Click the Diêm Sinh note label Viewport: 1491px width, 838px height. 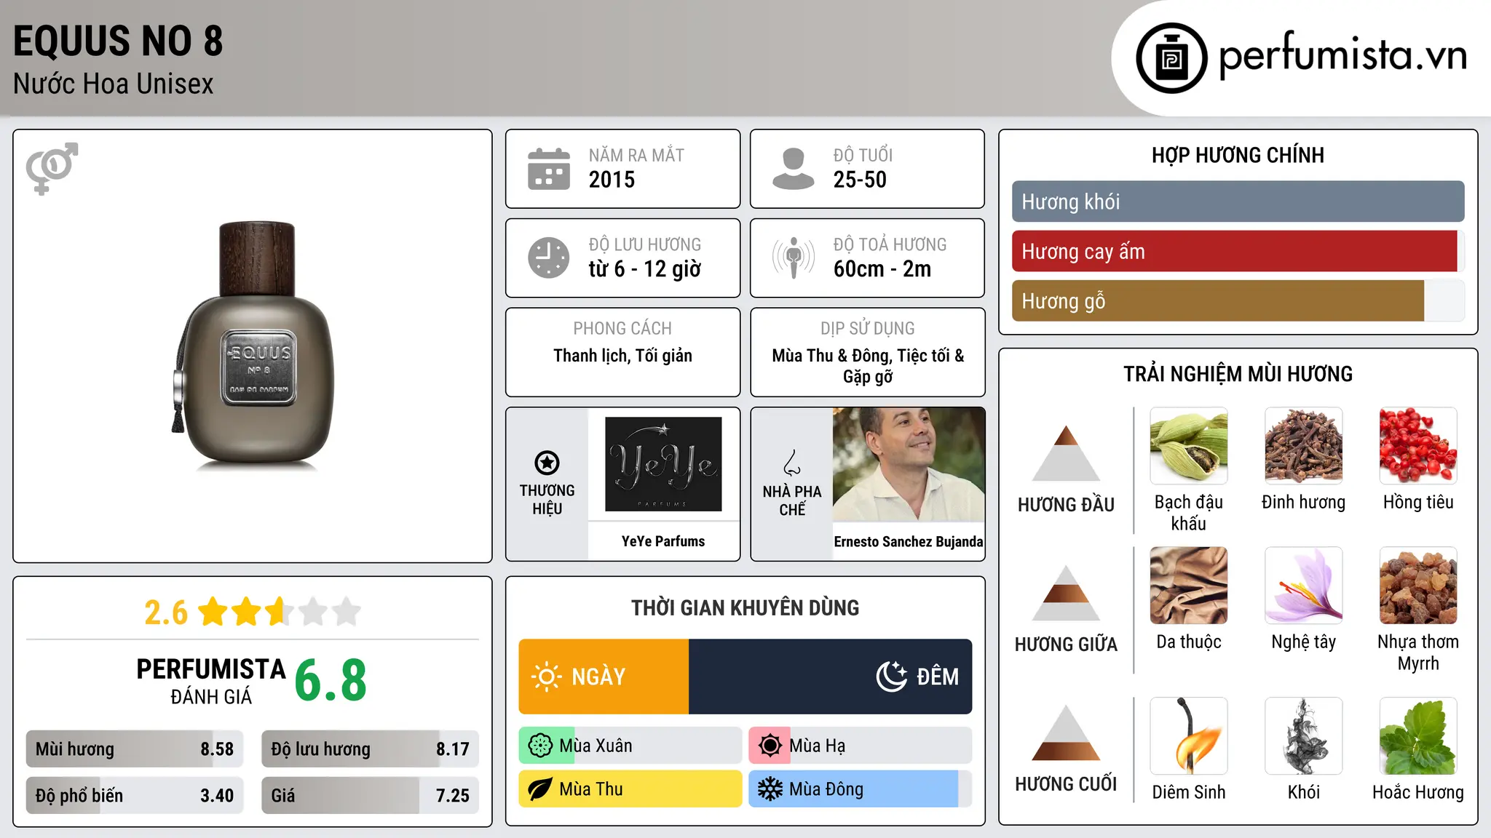(1189, 792)
